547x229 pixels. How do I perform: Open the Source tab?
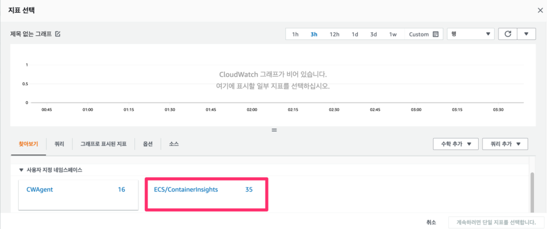(174, 143)
